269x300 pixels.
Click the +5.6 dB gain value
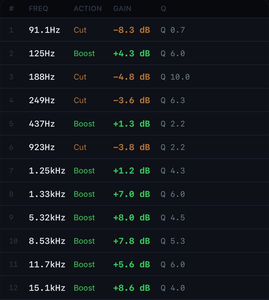click(x=132, y=265)
